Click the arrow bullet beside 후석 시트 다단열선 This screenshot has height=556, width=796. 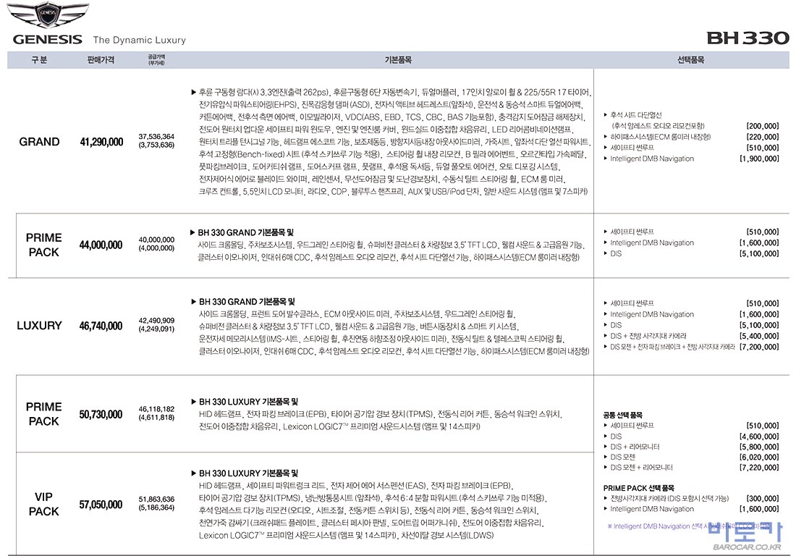click(606, 115)
